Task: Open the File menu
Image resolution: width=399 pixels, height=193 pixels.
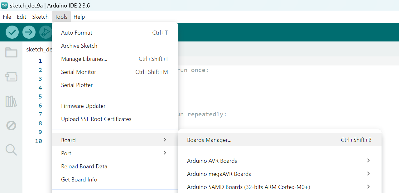Action: [7, 17]
